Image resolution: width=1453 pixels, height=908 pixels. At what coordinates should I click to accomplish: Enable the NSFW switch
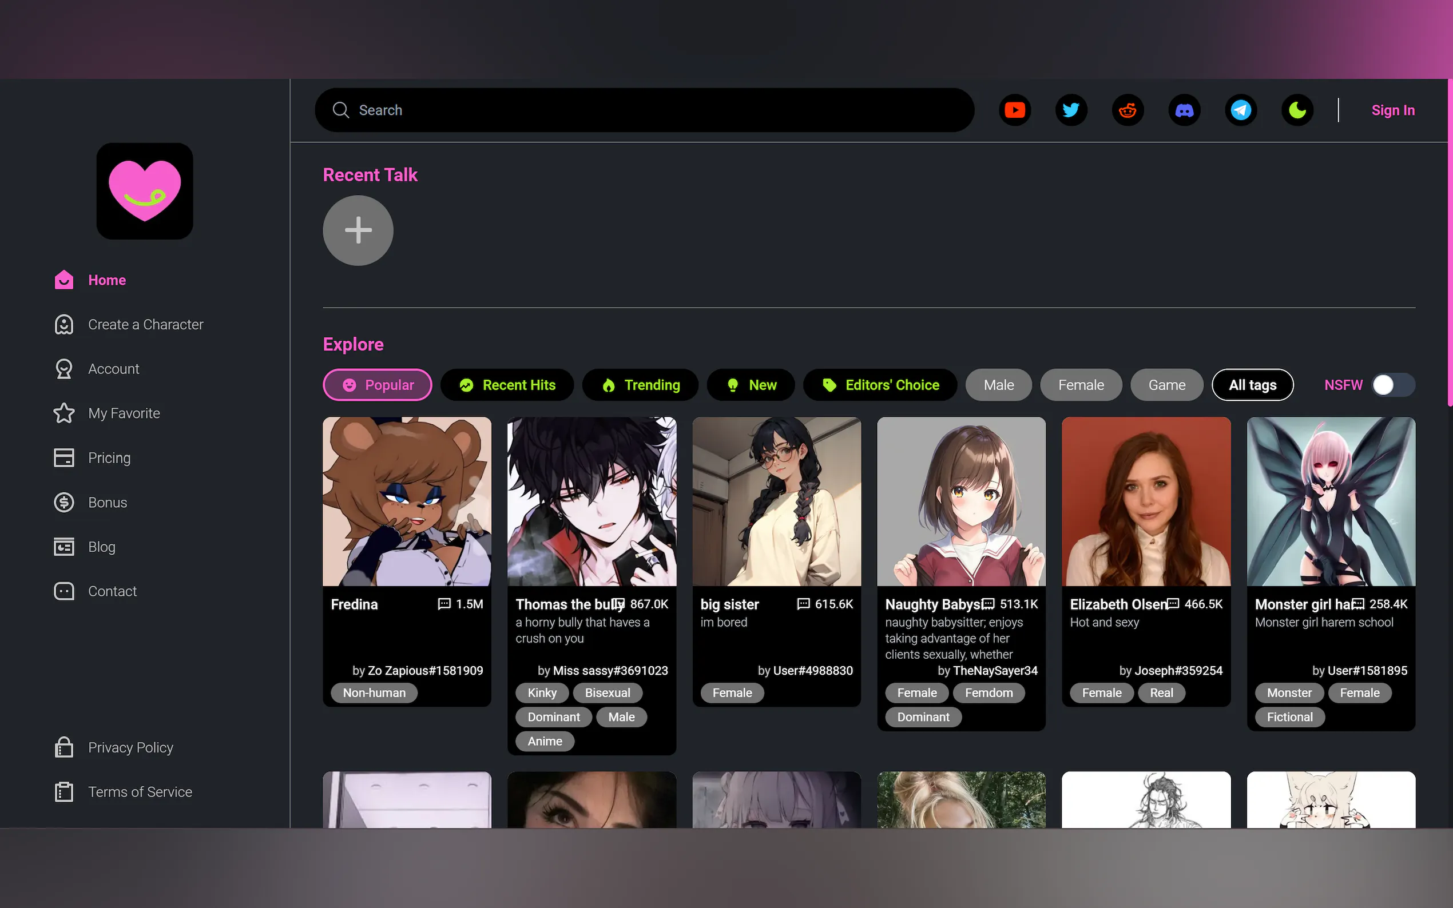[x=1393, y=385]
